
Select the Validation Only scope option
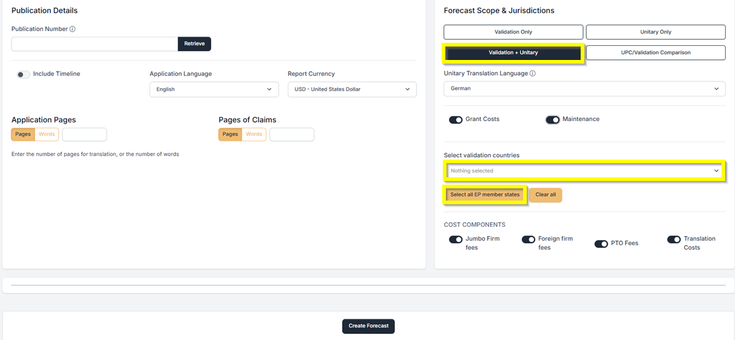[x=513, y=32]
